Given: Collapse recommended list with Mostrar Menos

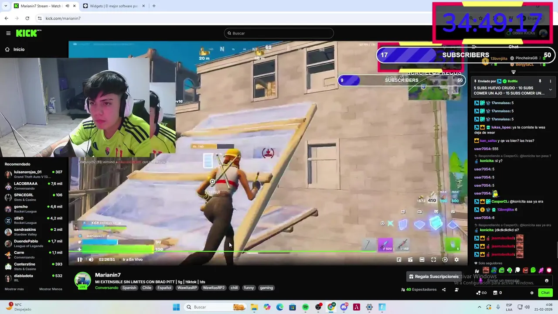Looking at the screenshot, I should pos(51,289).
